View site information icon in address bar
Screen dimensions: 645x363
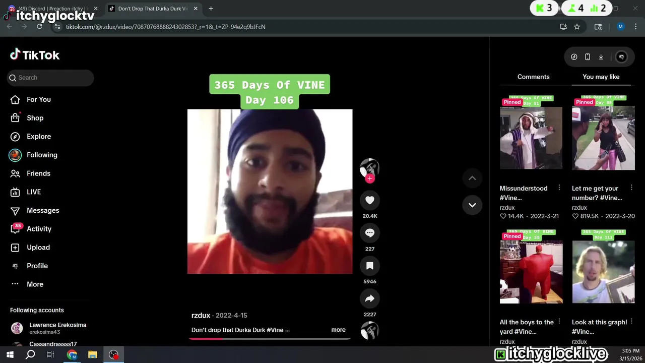pyautogui.click(x=57, y=27)
